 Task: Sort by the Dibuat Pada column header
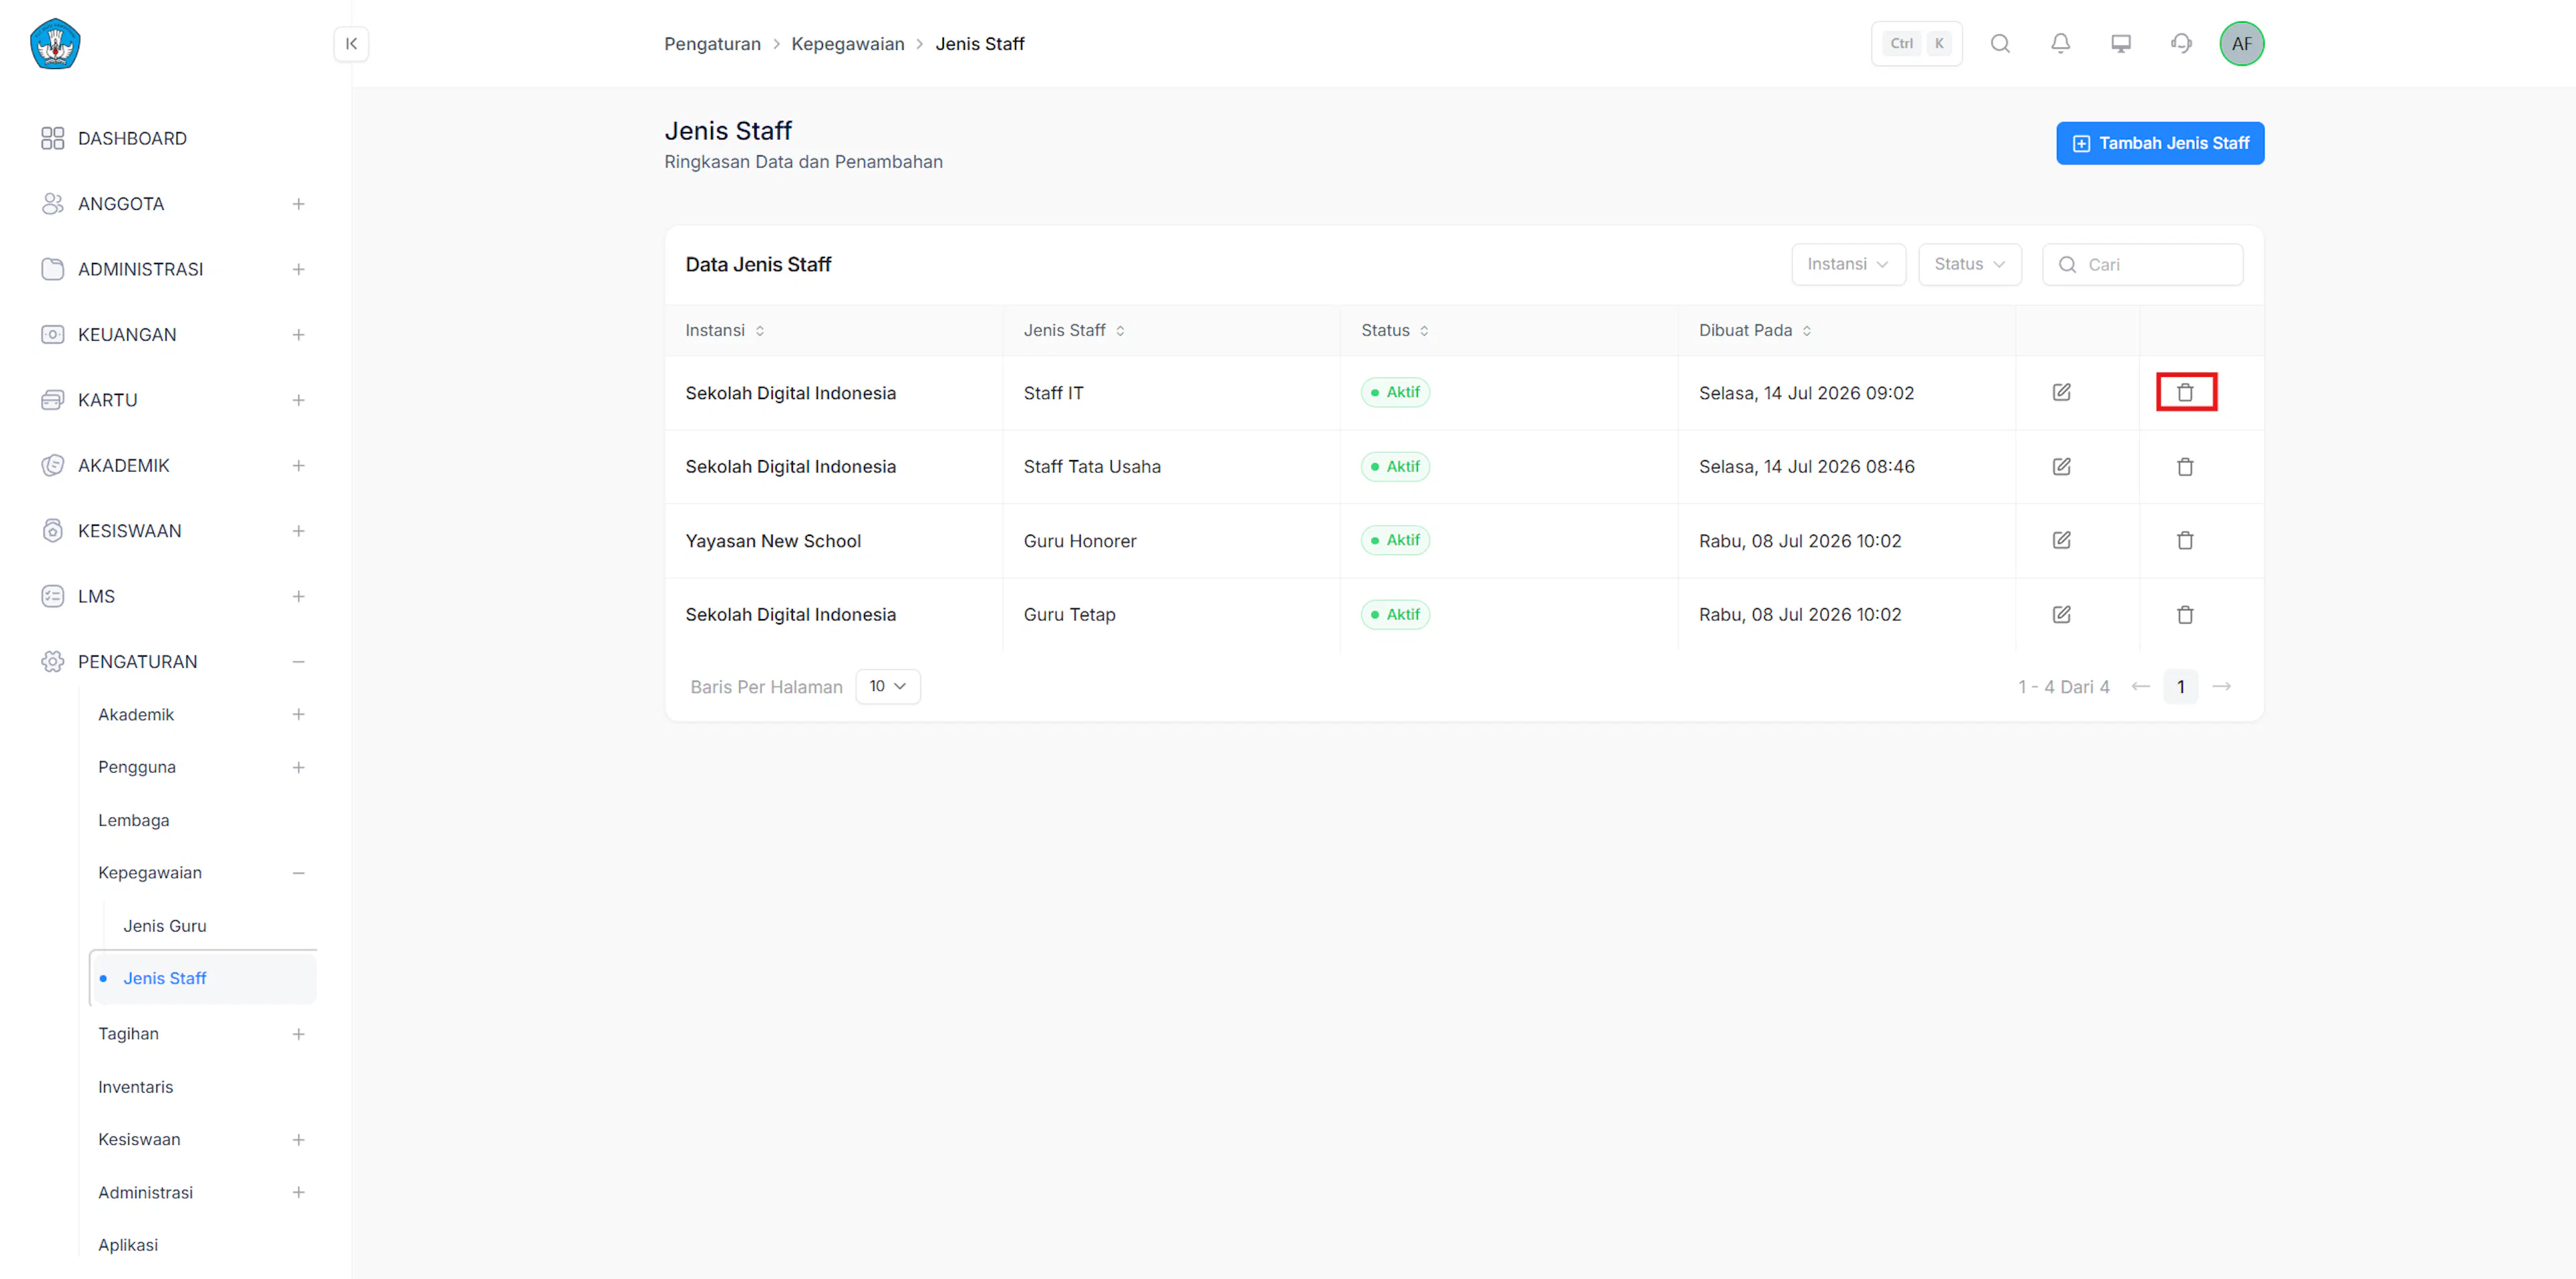[1754, 330]
